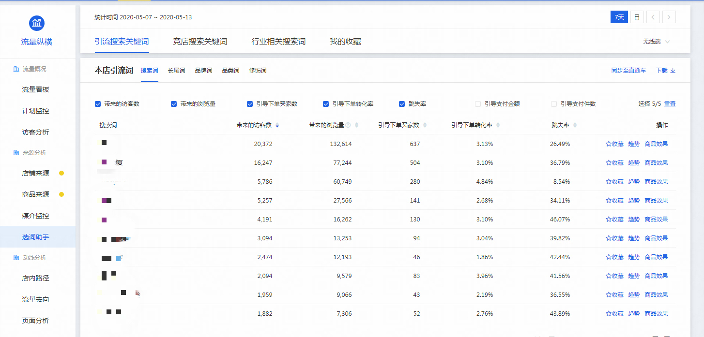Image resolution: width=704 pixels, height=337 pixels.
Task: Sort by 带来的访客数 column arrows
Action: tap(277, 125)
